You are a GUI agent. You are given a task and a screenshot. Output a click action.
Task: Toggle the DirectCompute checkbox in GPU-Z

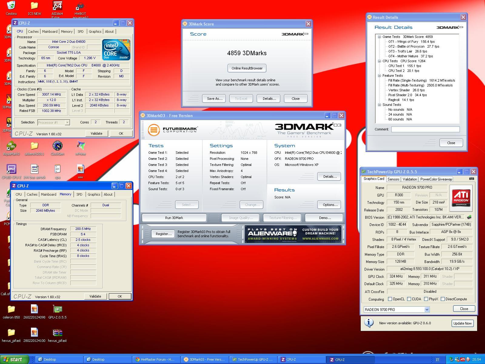[x=443, y=299]
